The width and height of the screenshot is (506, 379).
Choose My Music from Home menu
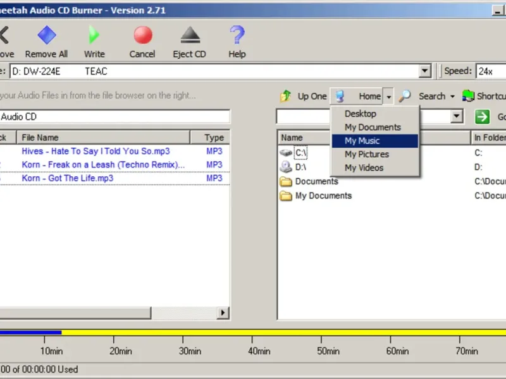[375, 141]
